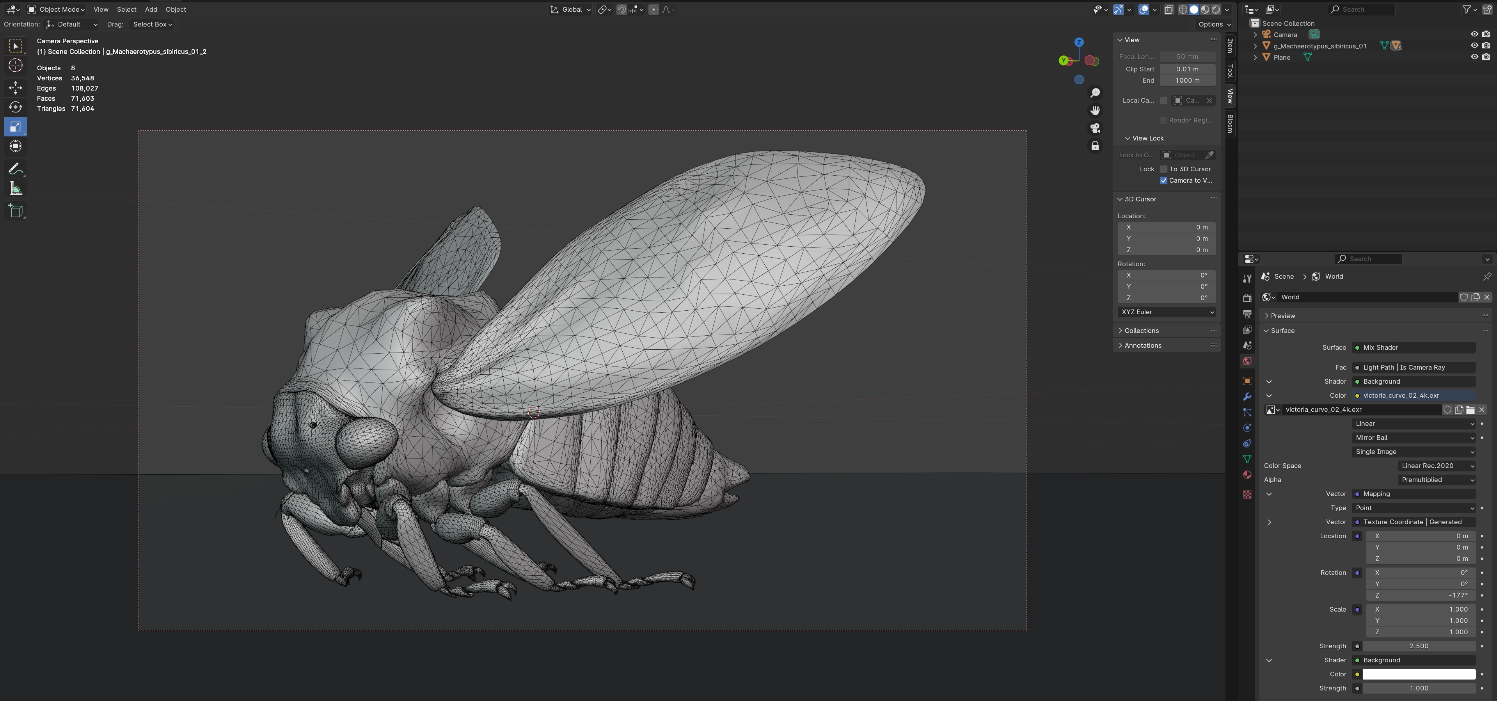Select the Measure tool
This screenshot has height=701, width=1497.
(16, 189)
